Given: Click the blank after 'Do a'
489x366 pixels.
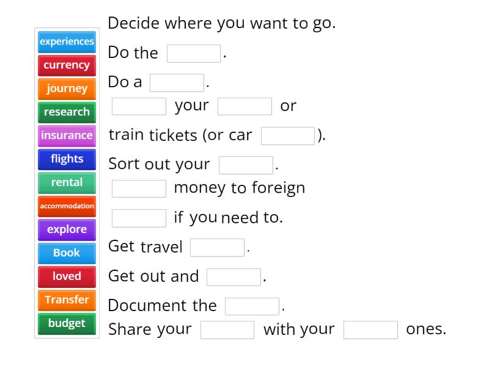Looking at the screenshot, I should pos(178,82).
